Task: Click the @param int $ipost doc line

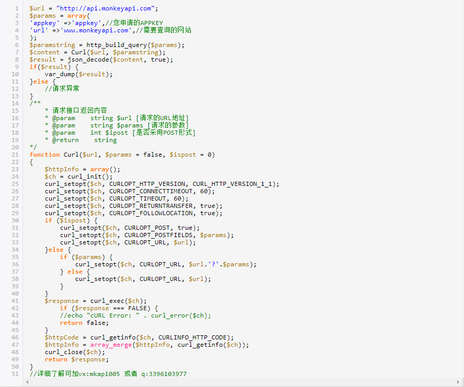Action: tap(120, 133)
